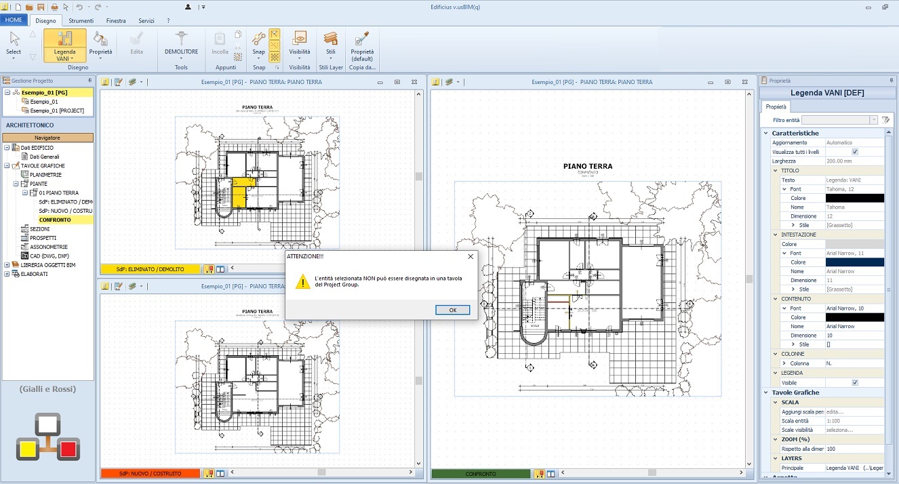This screenshot has width=899, height=484.
Task: Open Stili layer styles tool
Action: click(331, 45)
